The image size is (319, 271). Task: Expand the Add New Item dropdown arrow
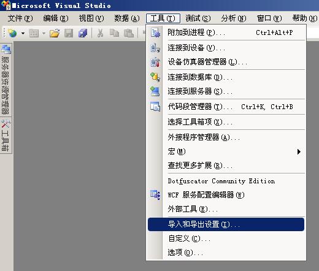coord(44,33)
